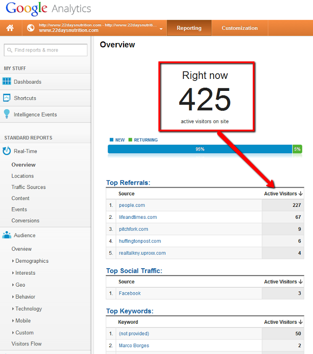
Task: Expand the Demographics section
Action: pos(32,261)
